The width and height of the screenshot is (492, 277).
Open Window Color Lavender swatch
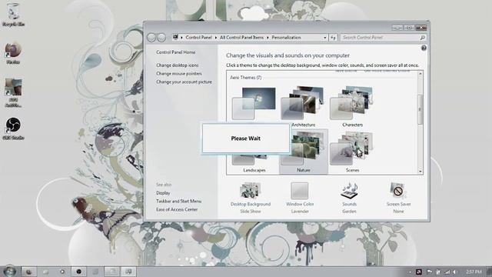(300, 198)
